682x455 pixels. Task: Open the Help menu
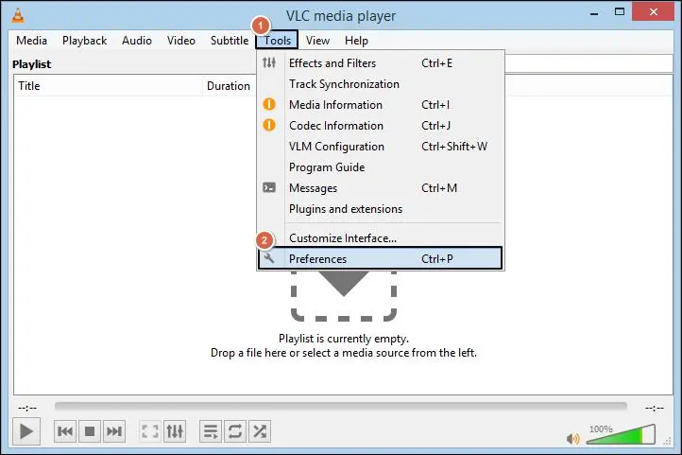[356, 41]
